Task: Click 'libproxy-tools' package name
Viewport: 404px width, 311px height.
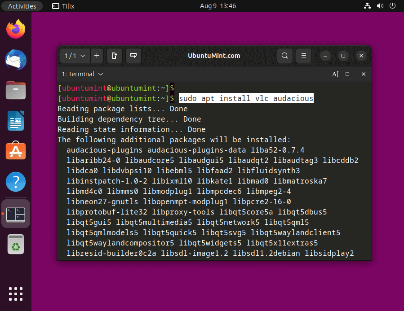Action: pyautogui.click(x=183, y=212)
